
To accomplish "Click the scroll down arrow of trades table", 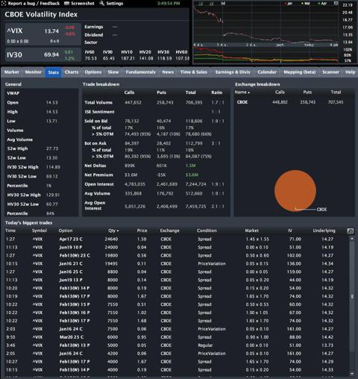I will pos(352,374).
